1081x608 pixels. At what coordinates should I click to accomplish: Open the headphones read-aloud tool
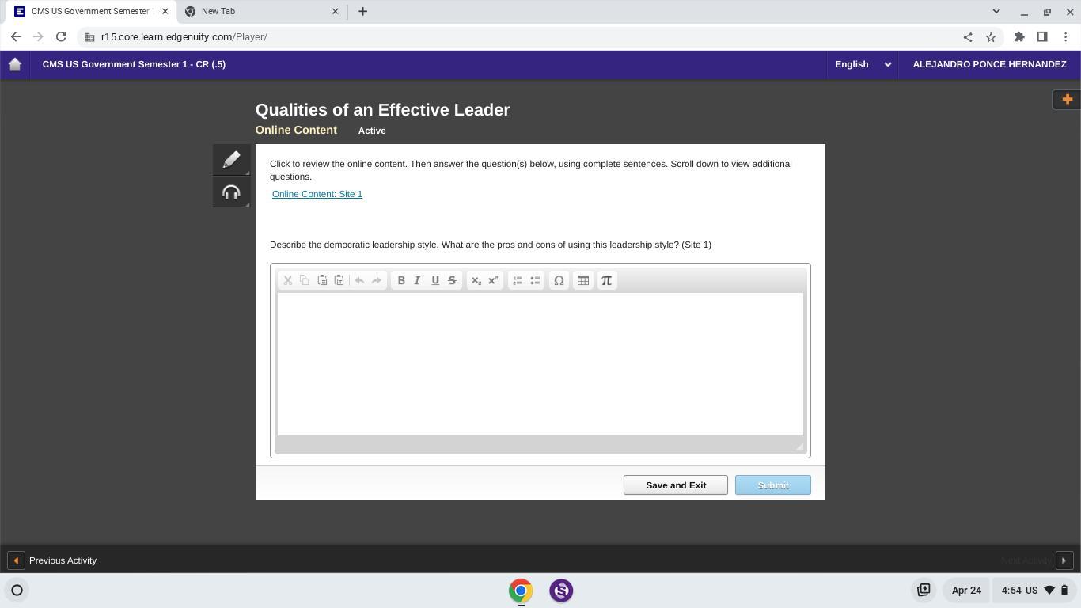[231, 192]
